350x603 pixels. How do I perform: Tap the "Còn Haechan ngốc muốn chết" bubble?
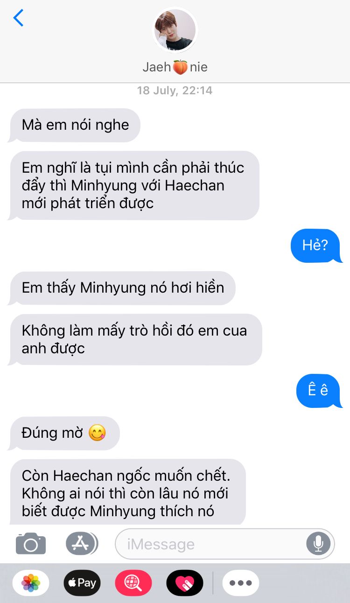tap(127, 492)
